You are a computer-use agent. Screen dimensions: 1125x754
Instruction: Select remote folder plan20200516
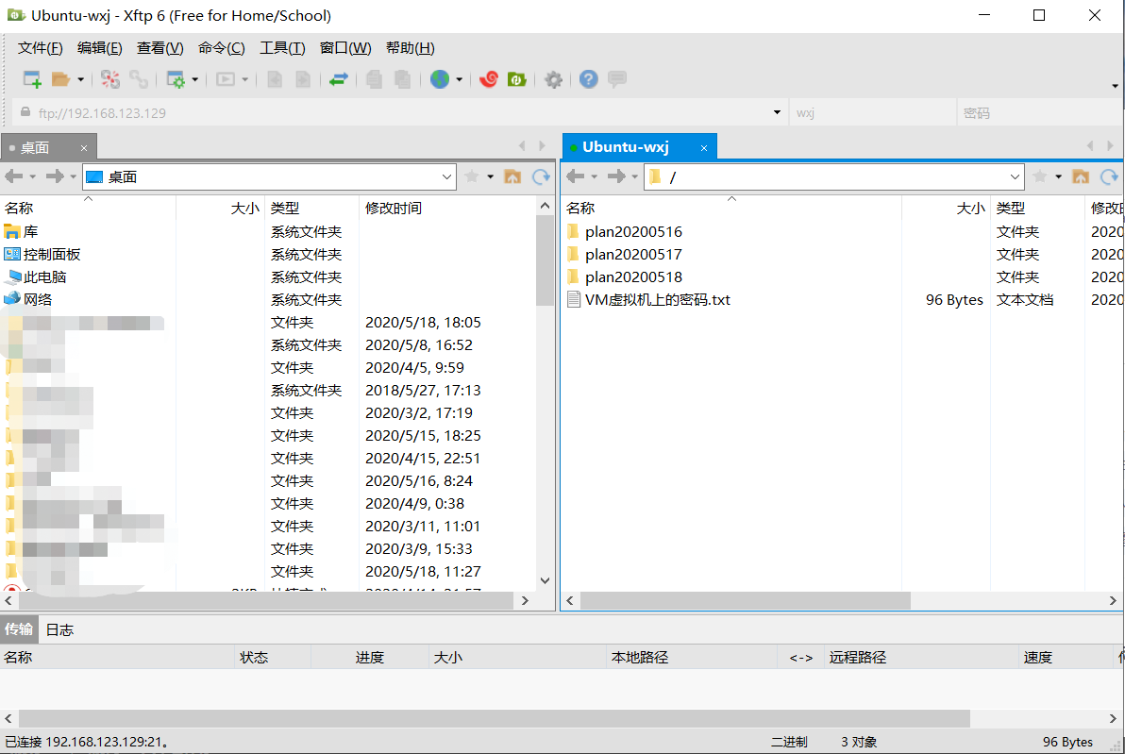pyautogui.click(x=633, y=232)
